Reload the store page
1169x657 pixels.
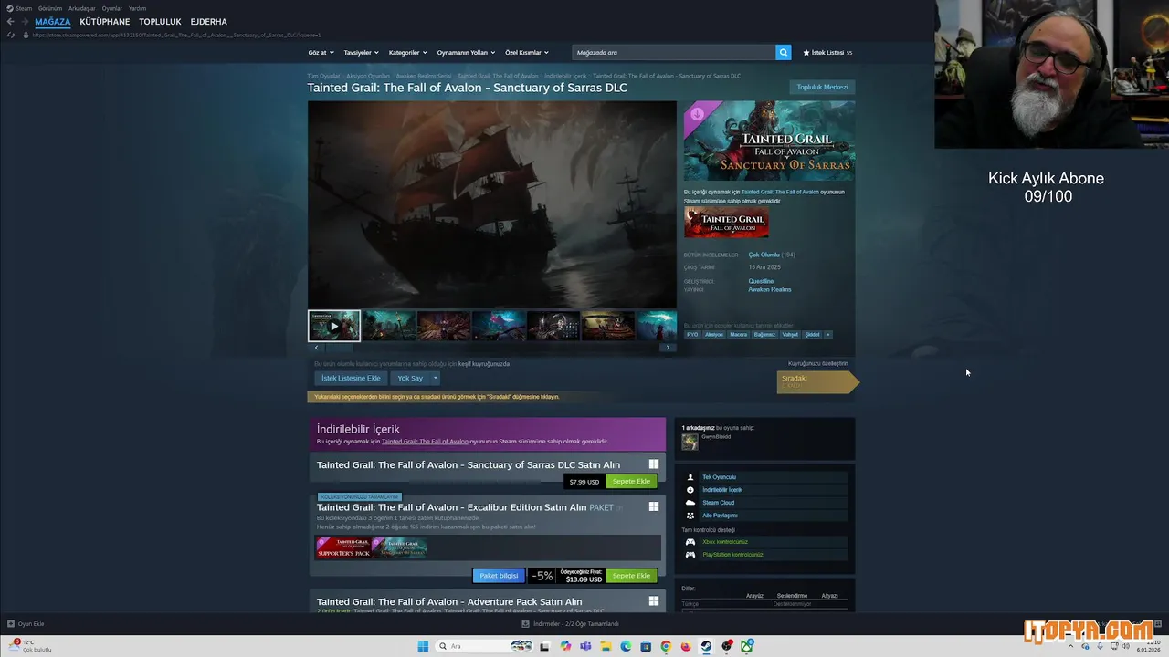[11, 35]
